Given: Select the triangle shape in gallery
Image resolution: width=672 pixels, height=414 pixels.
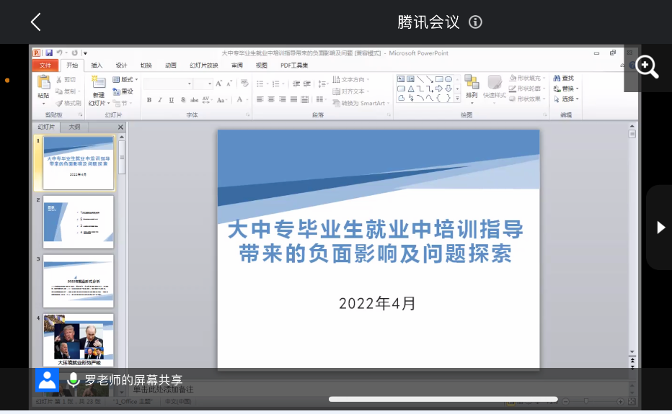Looking at the screenshot, I should click(410, 89).
